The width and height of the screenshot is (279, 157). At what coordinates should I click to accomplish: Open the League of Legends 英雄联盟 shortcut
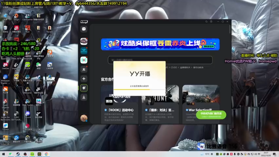(x=16, y=103)
